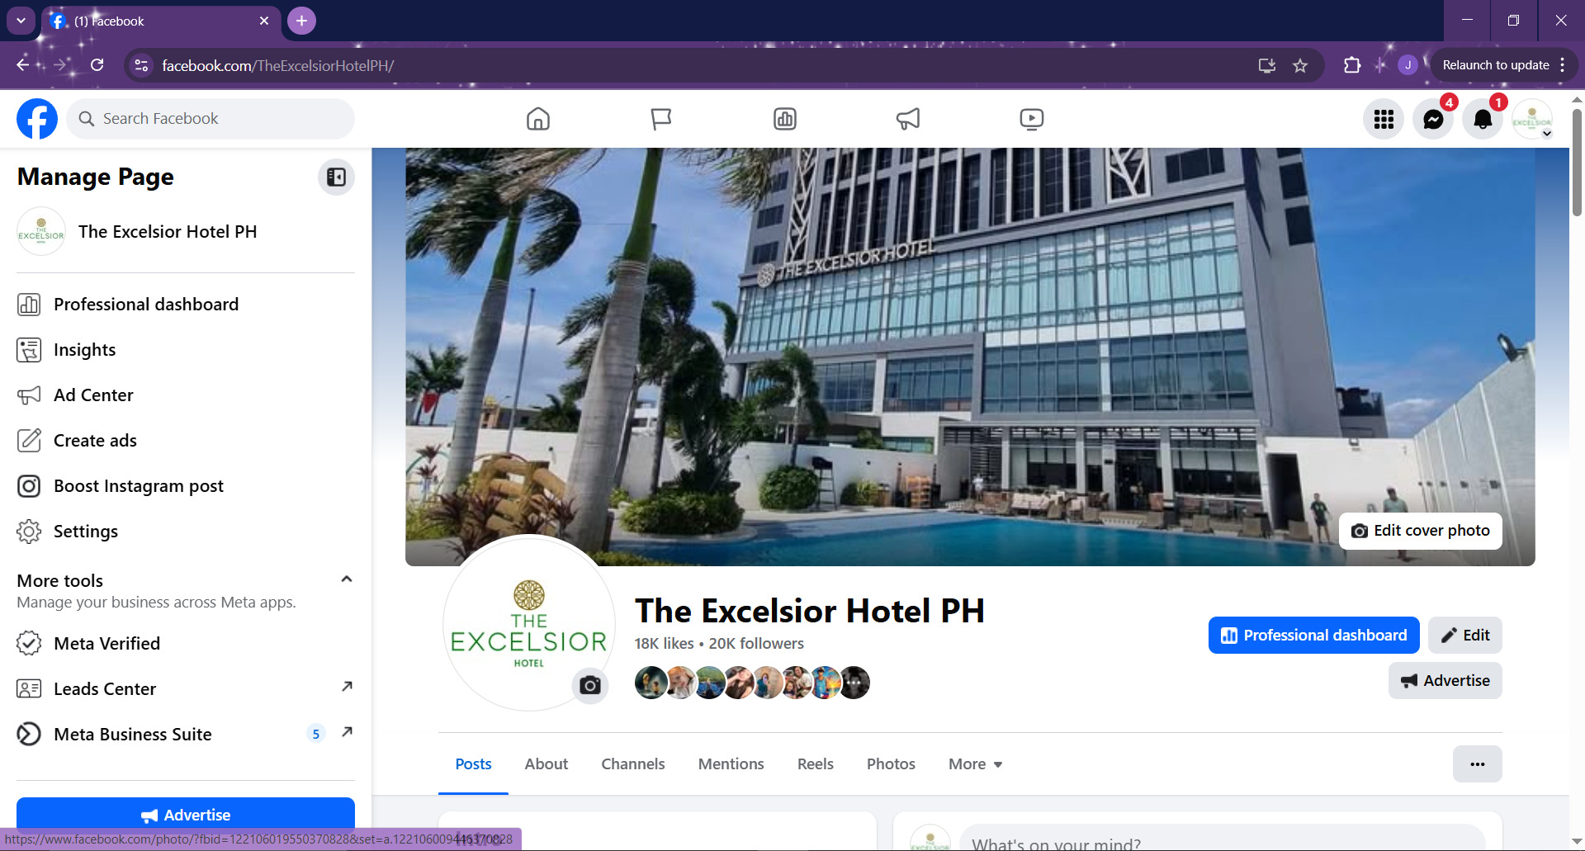The image size is (1585, 851).
Task: Click Edit cover photo button
Action: tap(1420, 531)
